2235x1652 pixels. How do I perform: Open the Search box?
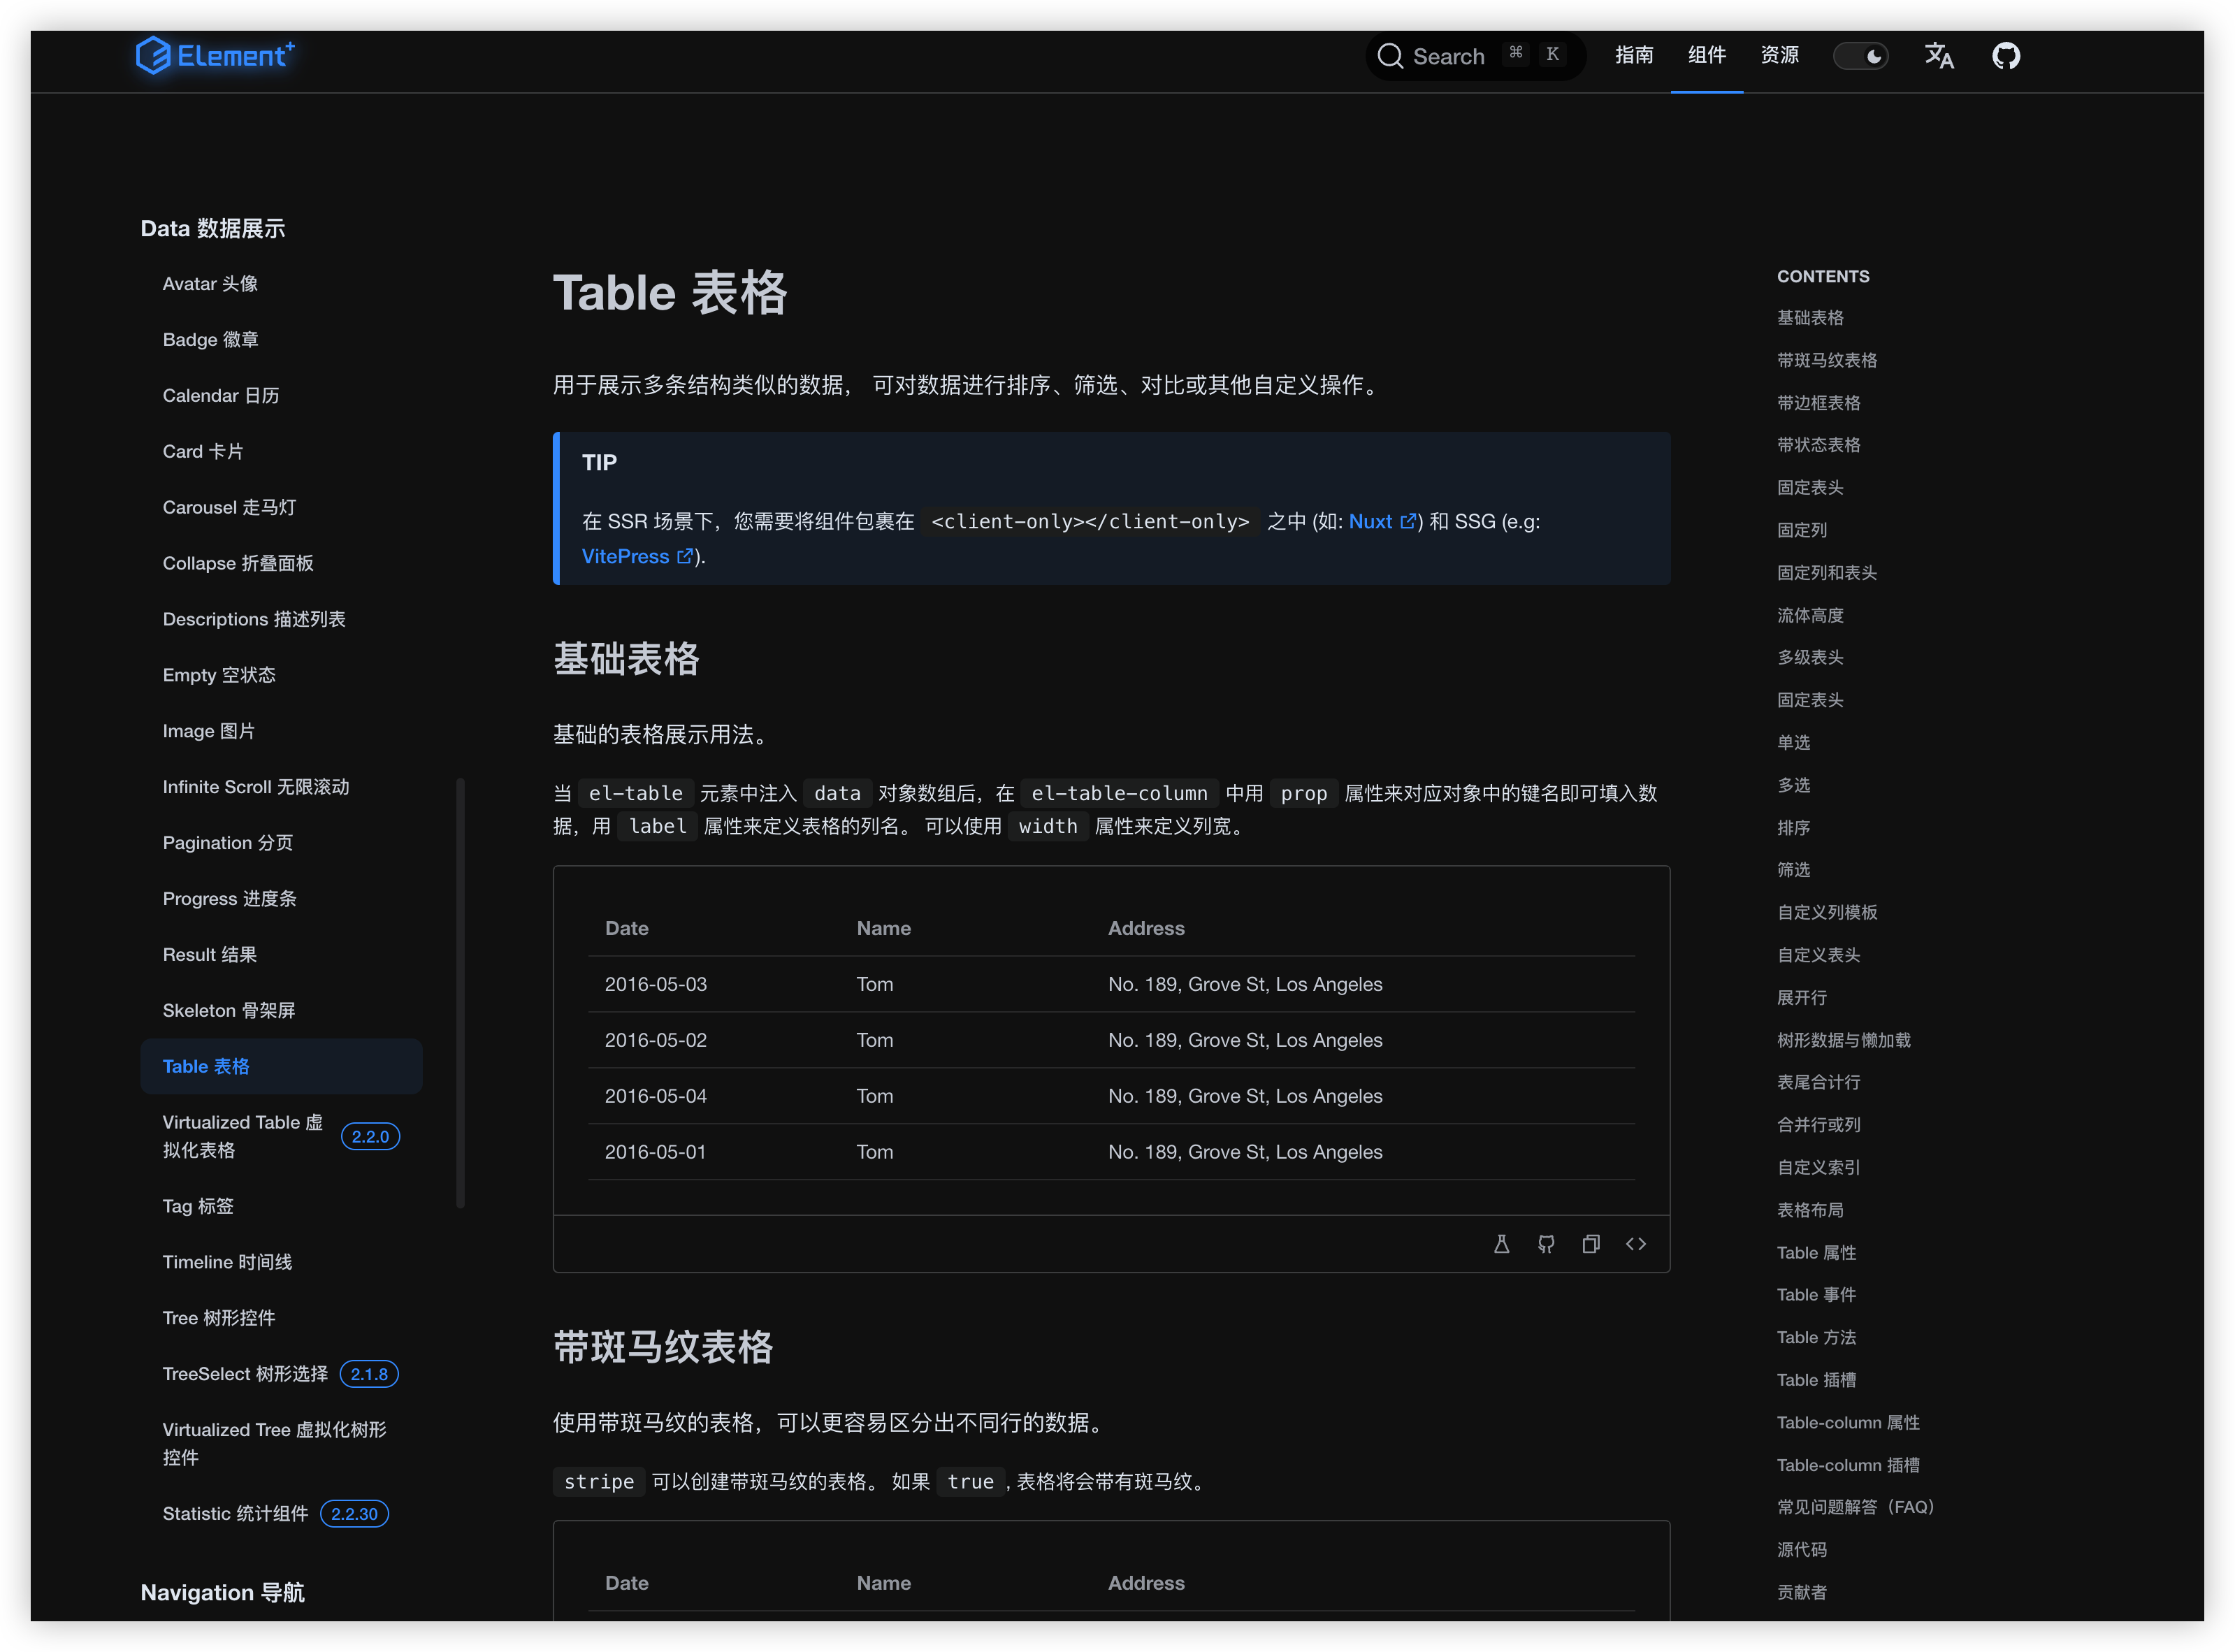click(1475, 56)
